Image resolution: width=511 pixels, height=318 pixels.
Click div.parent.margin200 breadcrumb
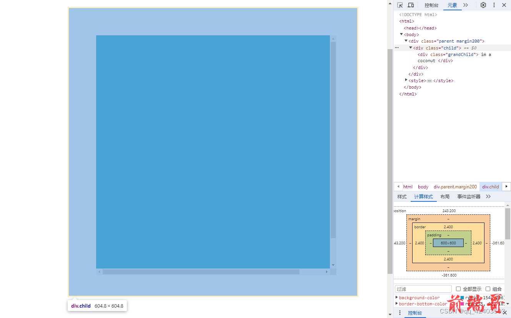[x=455, y=187]
